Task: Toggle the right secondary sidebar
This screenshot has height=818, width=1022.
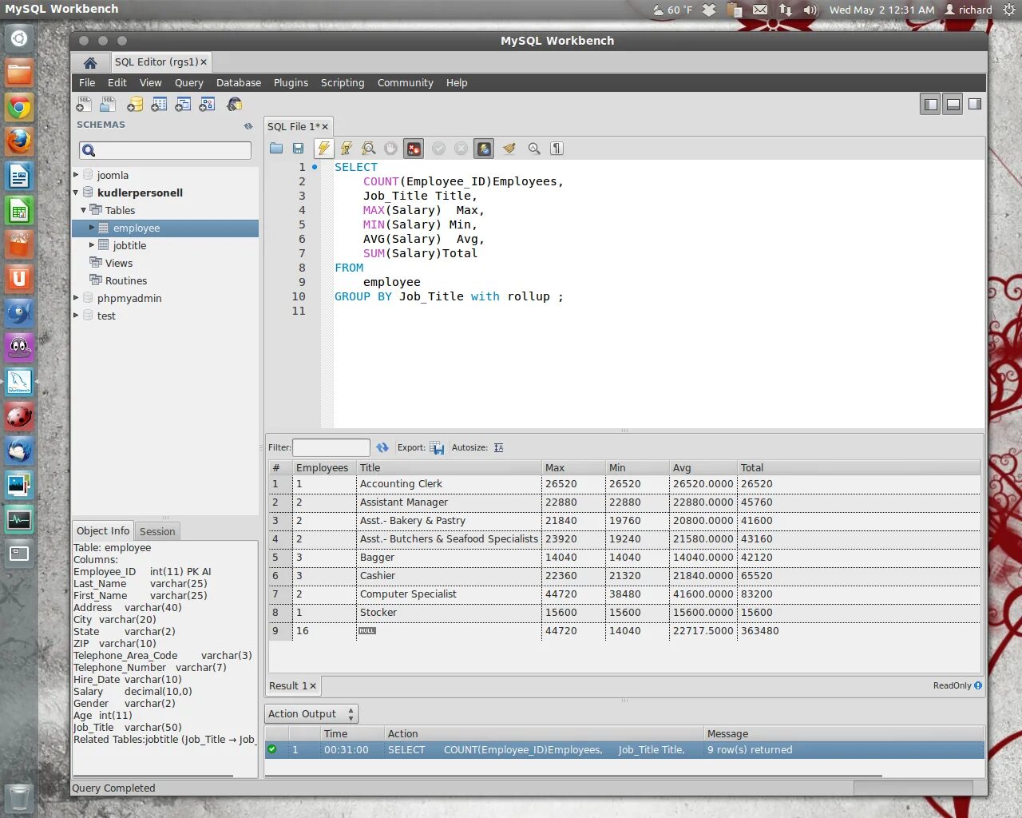Action: 975,104
